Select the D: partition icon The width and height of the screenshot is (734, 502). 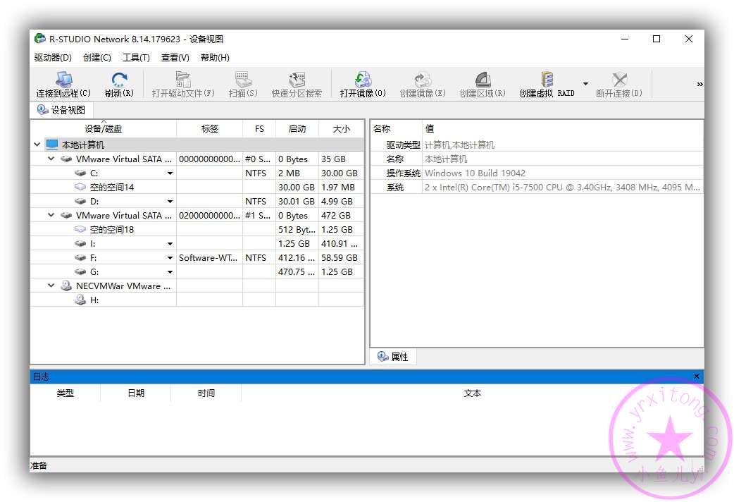click(80, 201)
